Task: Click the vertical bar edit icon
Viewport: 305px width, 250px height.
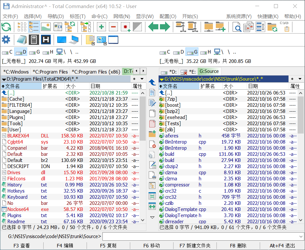Action: point(152,103)
